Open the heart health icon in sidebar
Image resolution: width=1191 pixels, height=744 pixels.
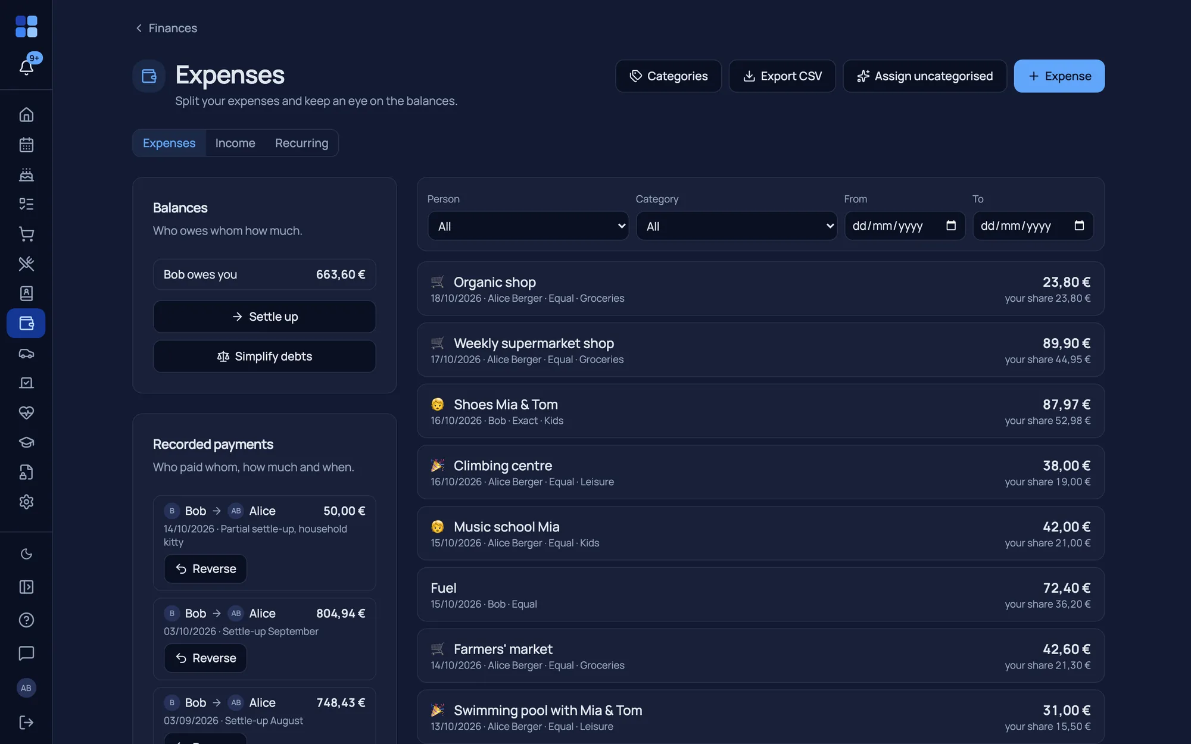point(26,412)
